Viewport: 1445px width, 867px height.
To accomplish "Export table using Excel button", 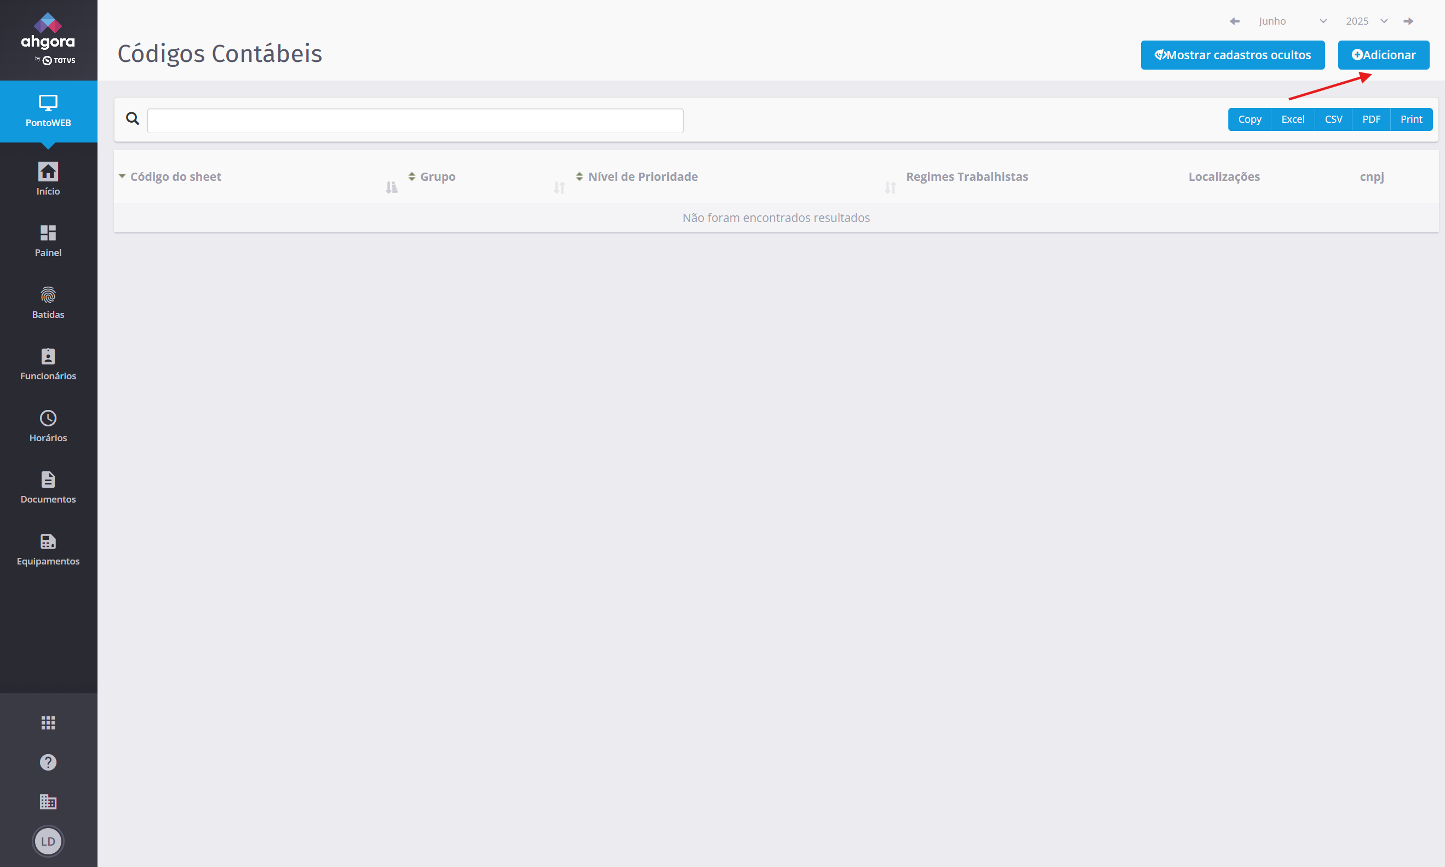I will (1292, 119).
